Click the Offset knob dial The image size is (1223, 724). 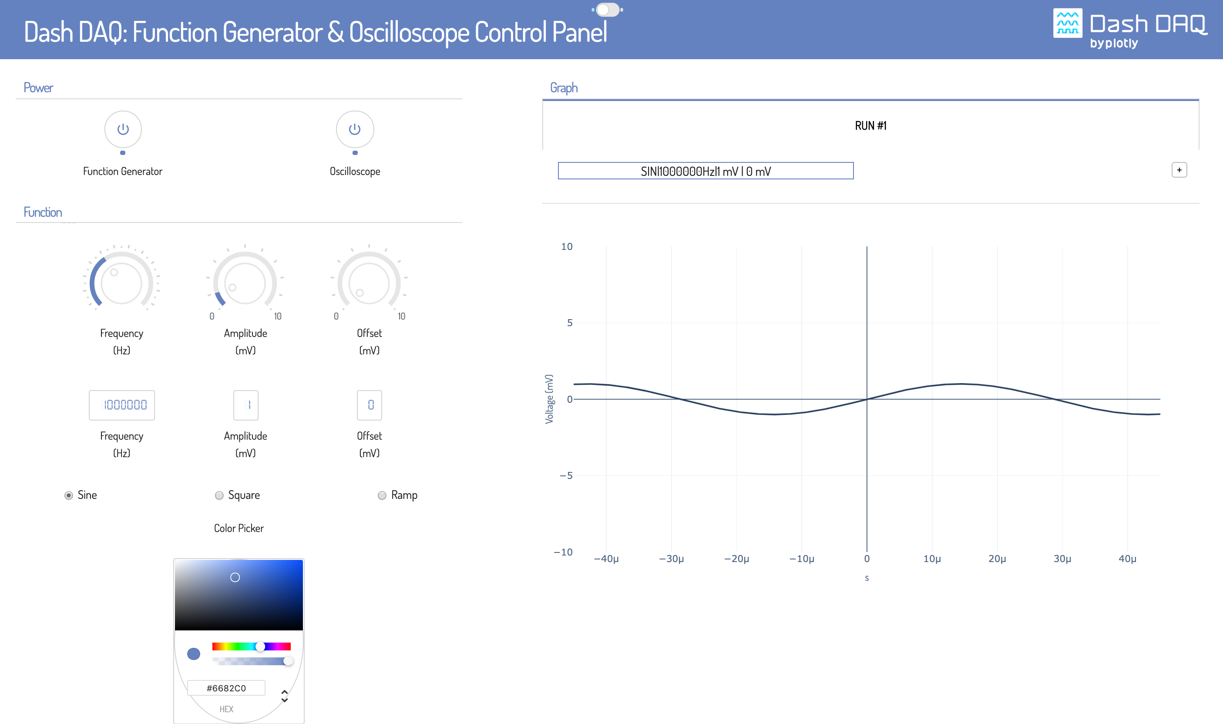click(369, 283)
